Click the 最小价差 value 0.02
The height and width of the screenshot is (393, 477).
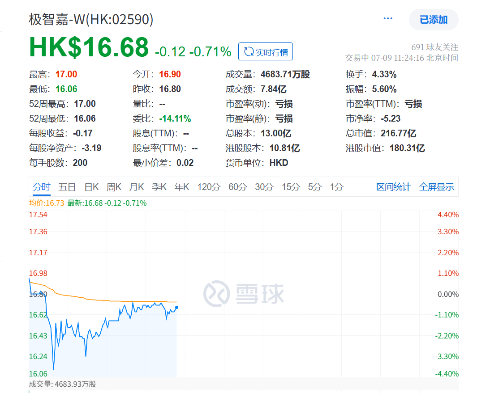pos(185,163)
